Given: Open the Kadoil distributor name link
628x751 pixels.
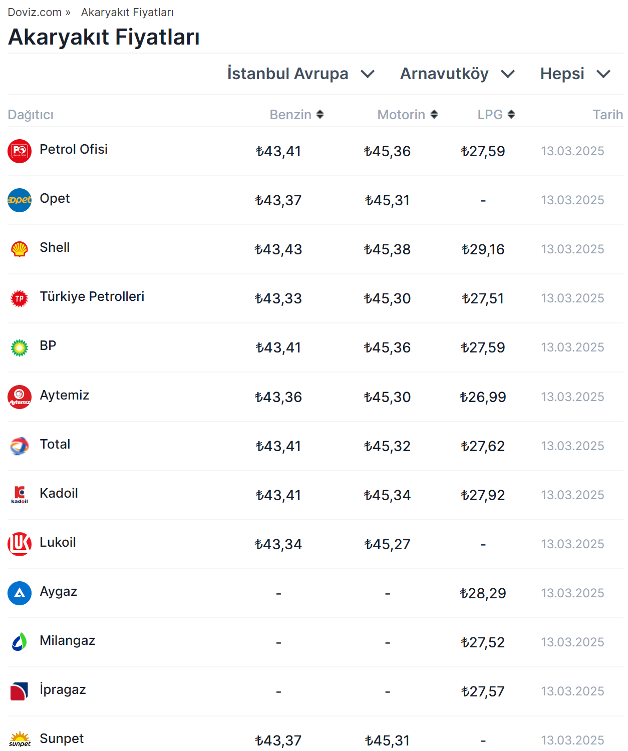Looking at the screenshot, I should [59, 493].
